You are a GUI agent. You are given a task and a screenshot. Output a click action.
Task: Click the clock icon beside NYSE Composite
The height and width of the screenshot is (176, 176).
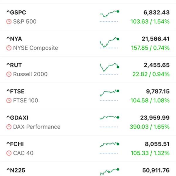coord(9,48)
